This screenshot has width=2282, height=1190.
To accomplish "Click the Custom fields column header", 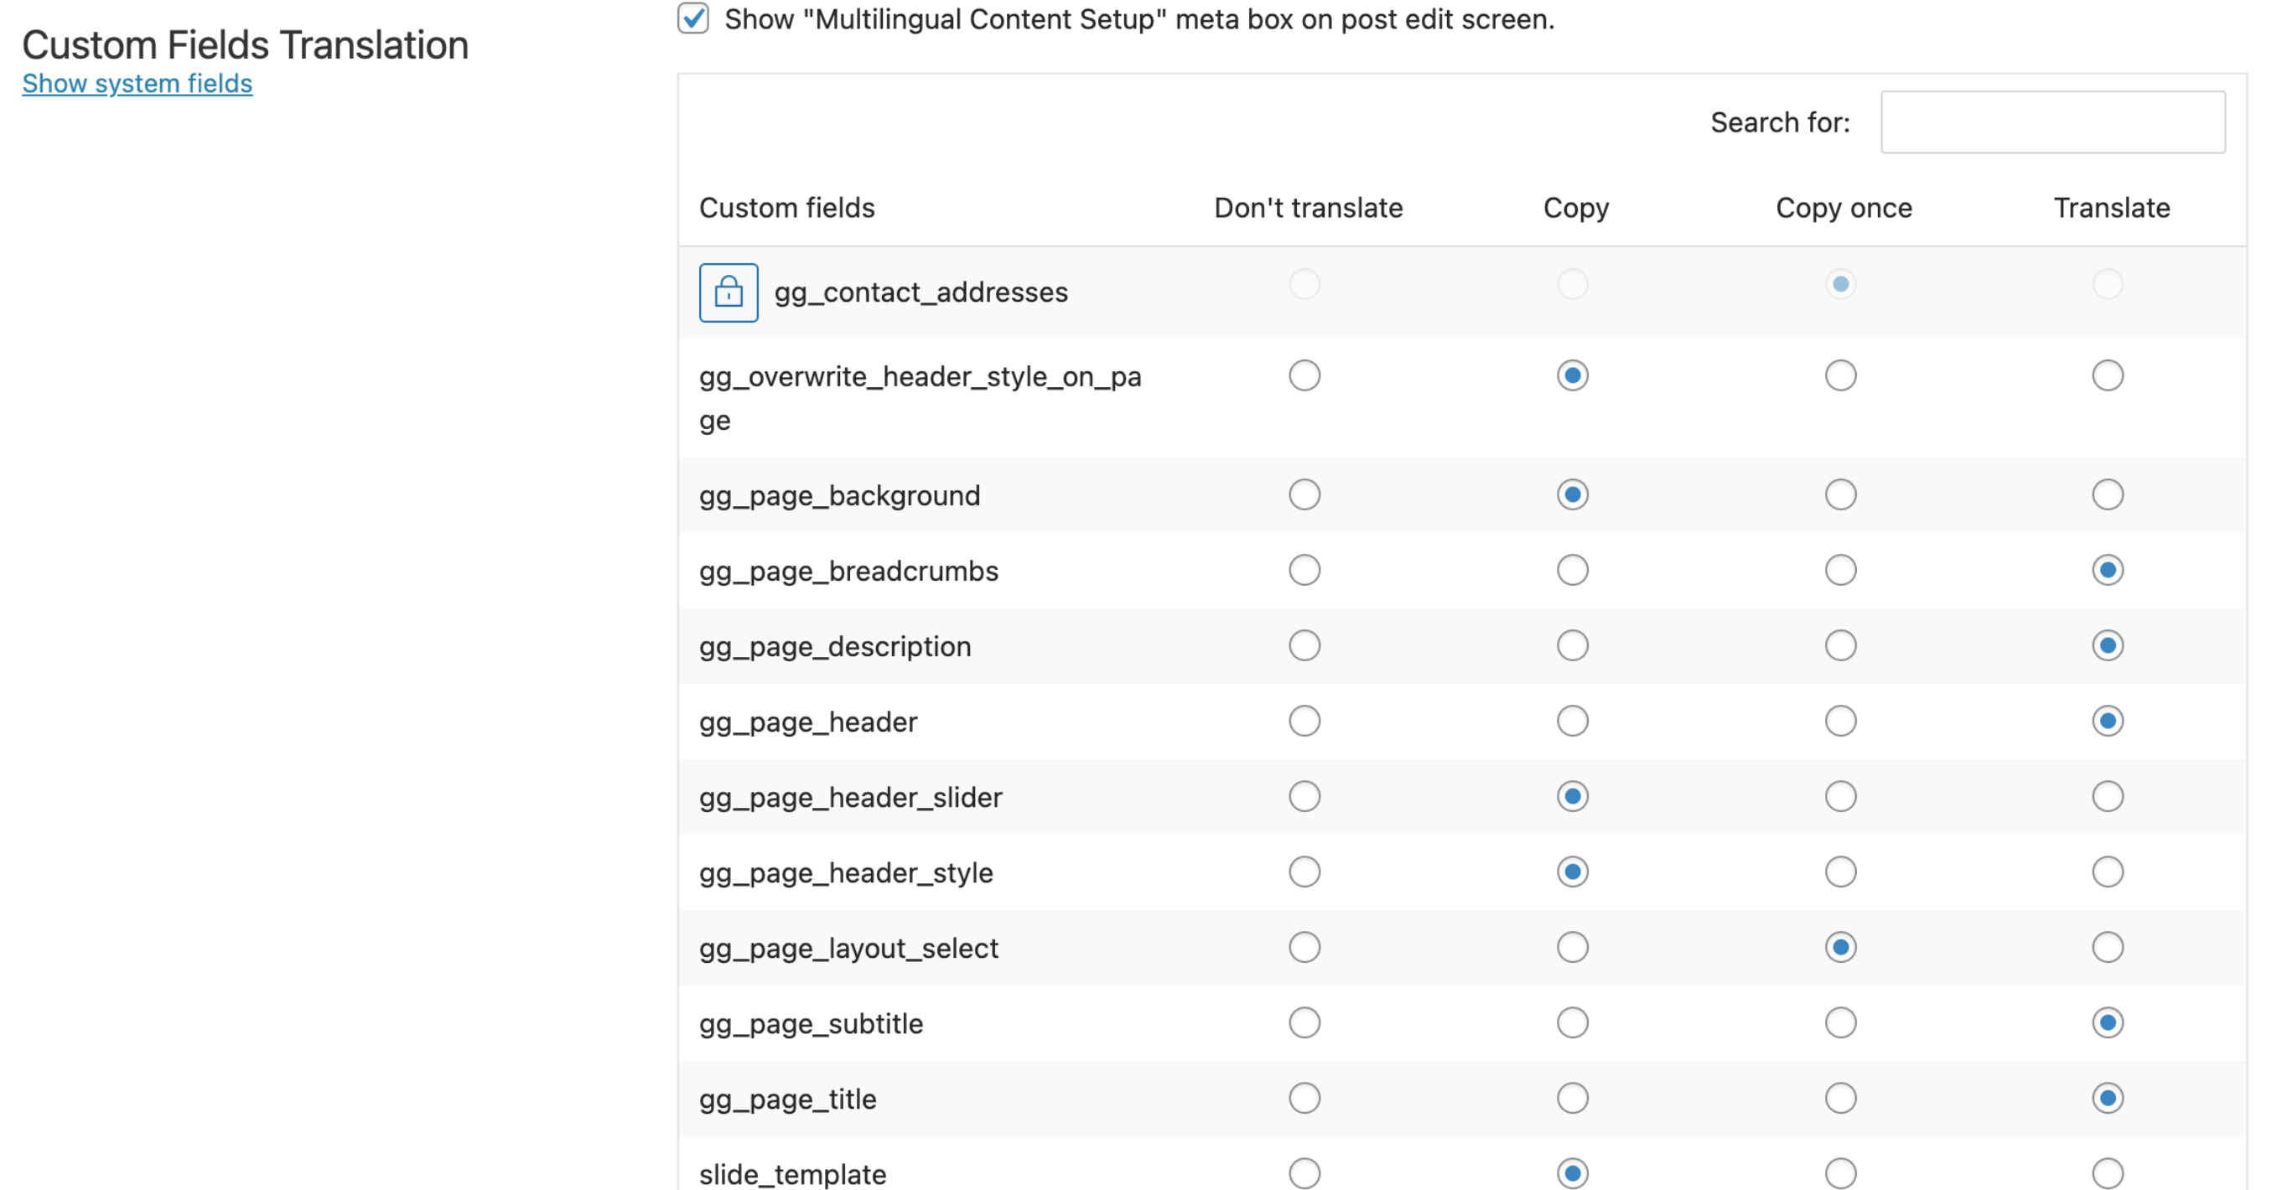I will [786, 207].
